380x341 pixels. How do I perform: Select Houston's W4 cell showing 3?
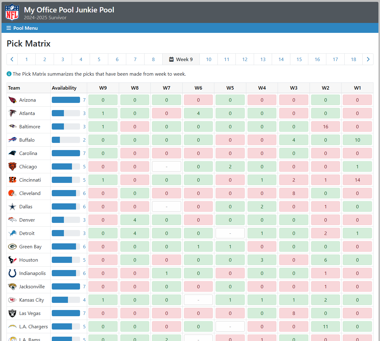pos(262,260)
